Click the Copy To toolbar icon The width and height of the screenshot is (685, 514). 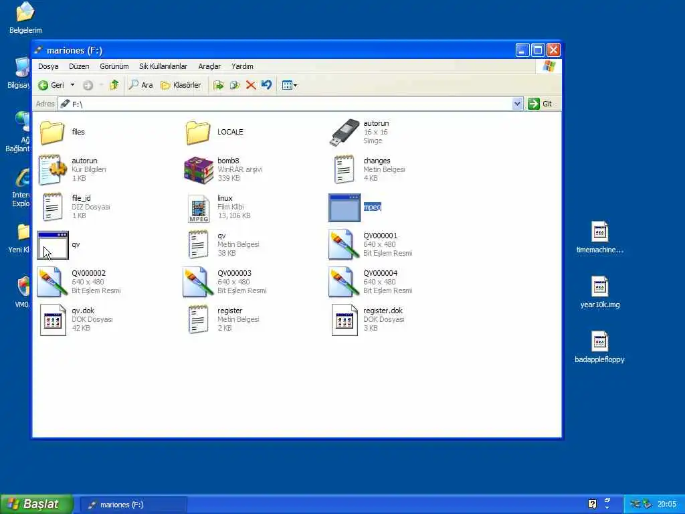235,85
